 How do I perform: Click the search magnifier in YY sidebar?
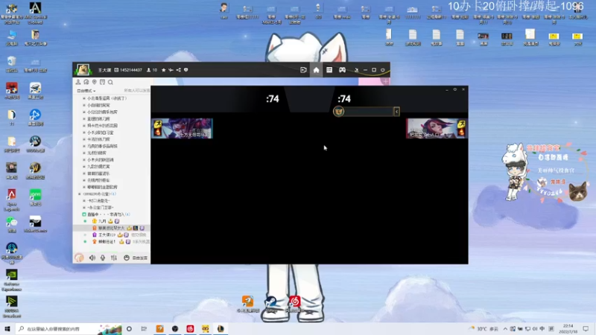coord(110,82)
